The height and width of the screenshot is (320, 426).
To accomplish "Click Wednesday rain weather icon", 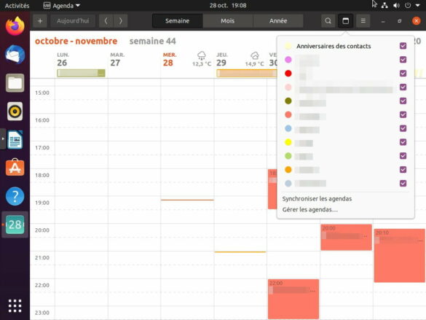I will (x=201, y=55).
